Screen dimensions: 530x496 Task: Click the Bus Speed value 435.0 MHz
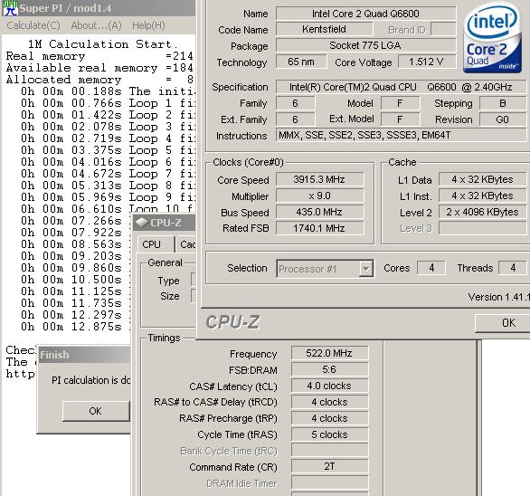[x=319, y=212]
